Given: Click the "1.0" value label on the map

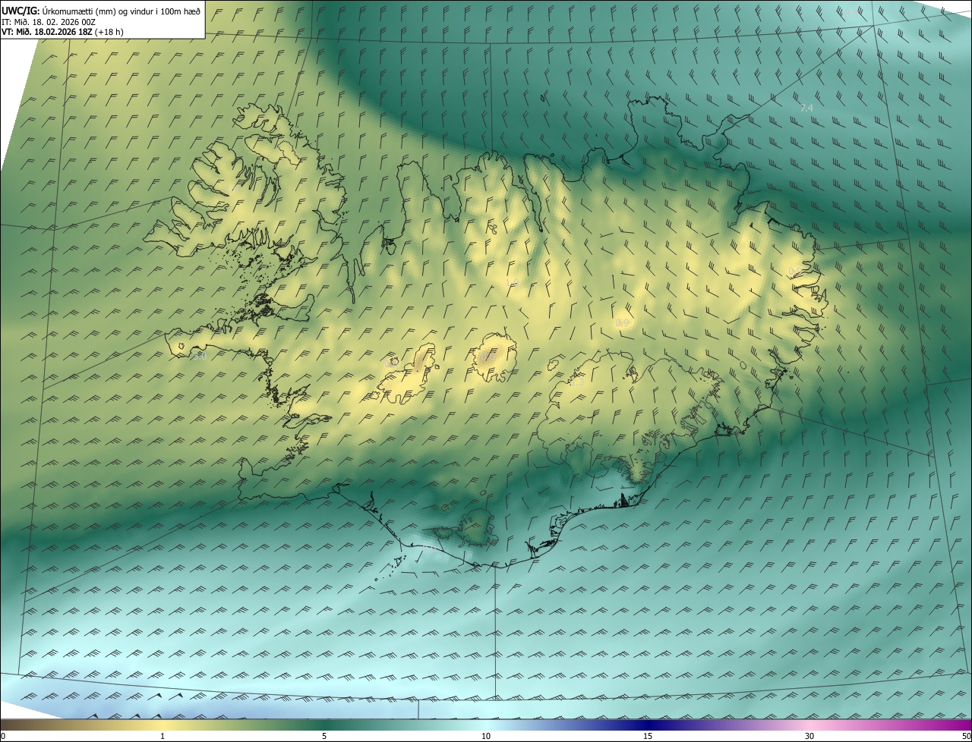Looking at the screenshot, I should [511, 282].
